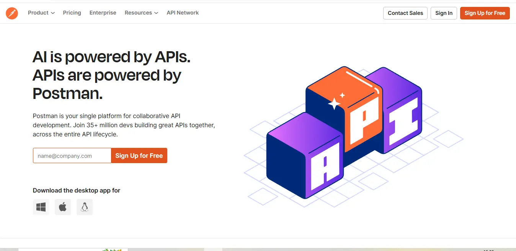Image resolution: width=516 pixels, height=251 pixels.
Task: Click Sign Up for Free beside email field
Action: coord(139,155)
